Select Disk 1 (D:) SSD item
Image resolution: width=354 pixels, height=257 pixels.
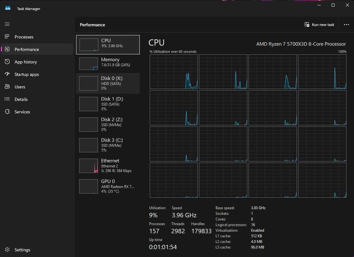tap(108, 104)
